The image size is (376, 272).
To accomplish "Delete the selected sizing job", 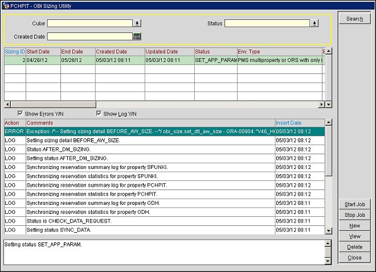I will pos(354,247).
